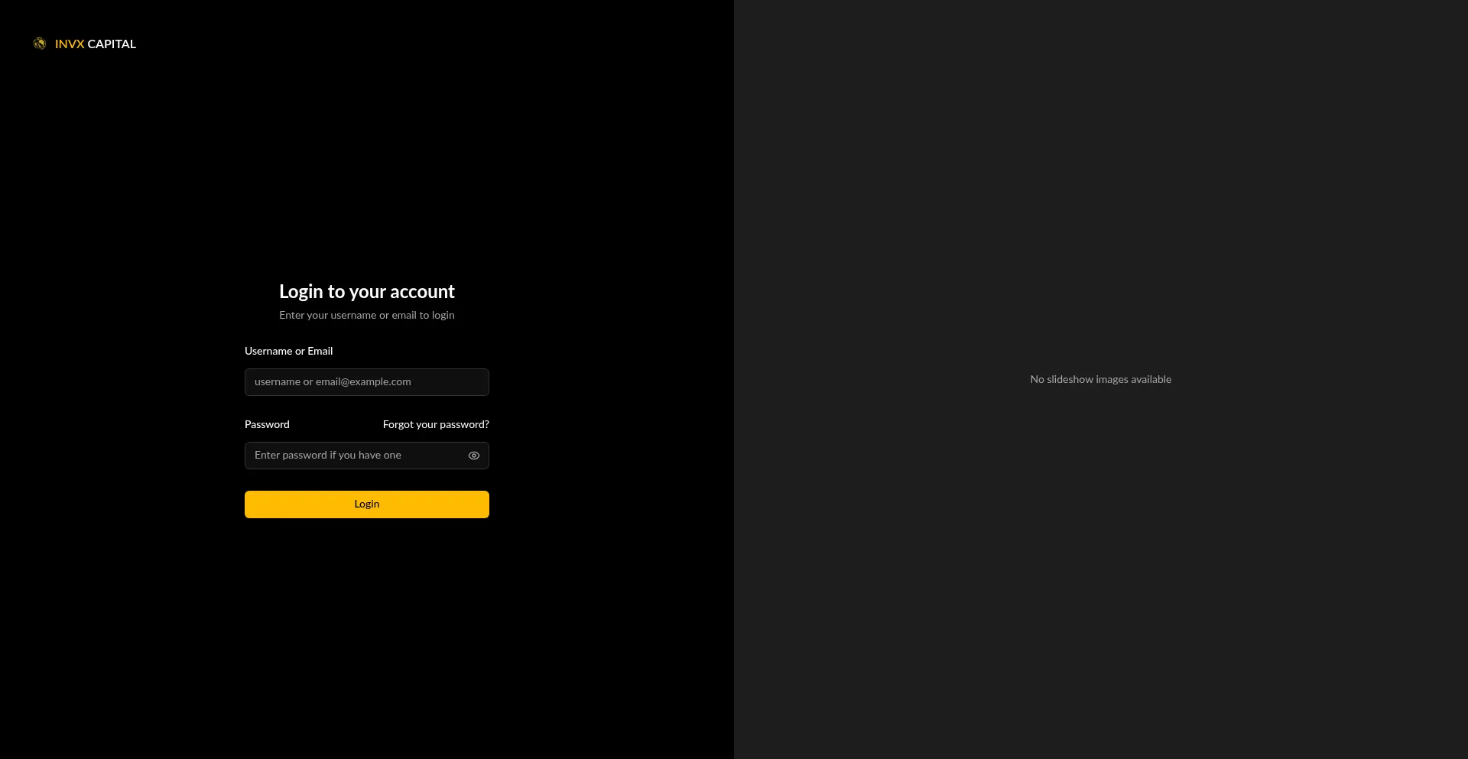1468x759 pixels.
Task: Click the No slideshow images available message
Action: point(1100,379)
